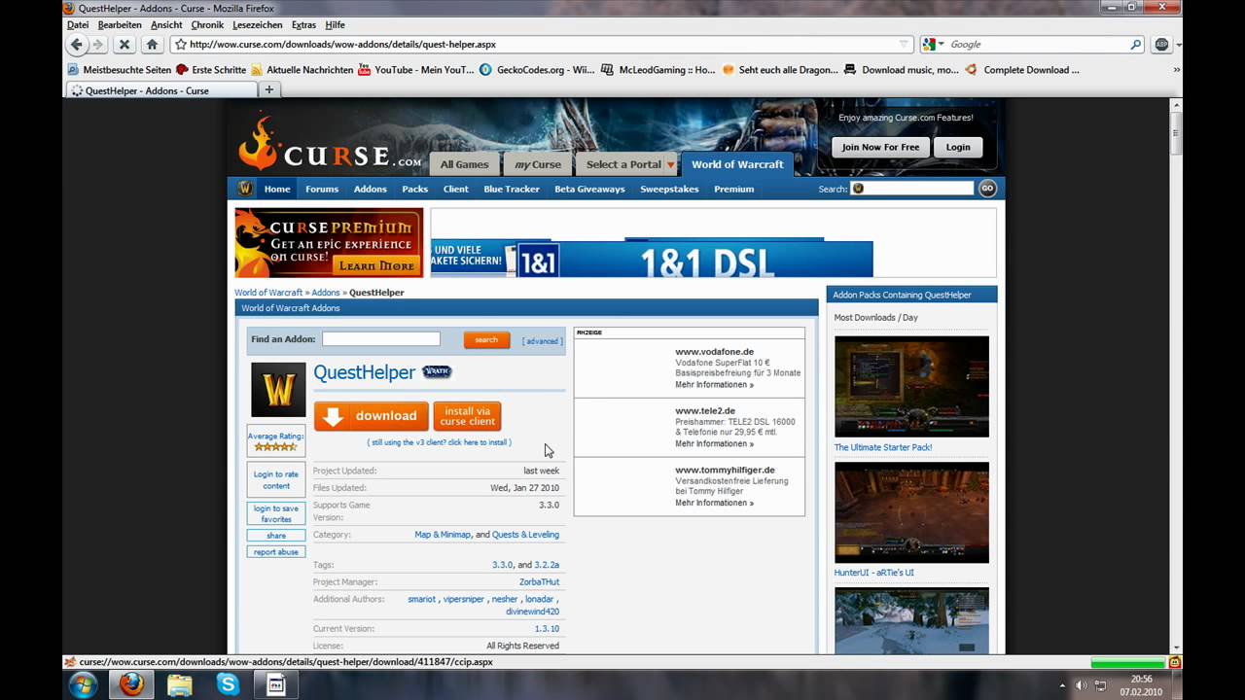Open a new tab with plus button
1245x700 pixels.
[x=269, y=90]
